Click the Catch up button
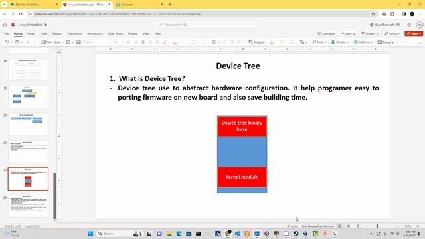Screen dimensions: 425x239 [x=348, y=34]
